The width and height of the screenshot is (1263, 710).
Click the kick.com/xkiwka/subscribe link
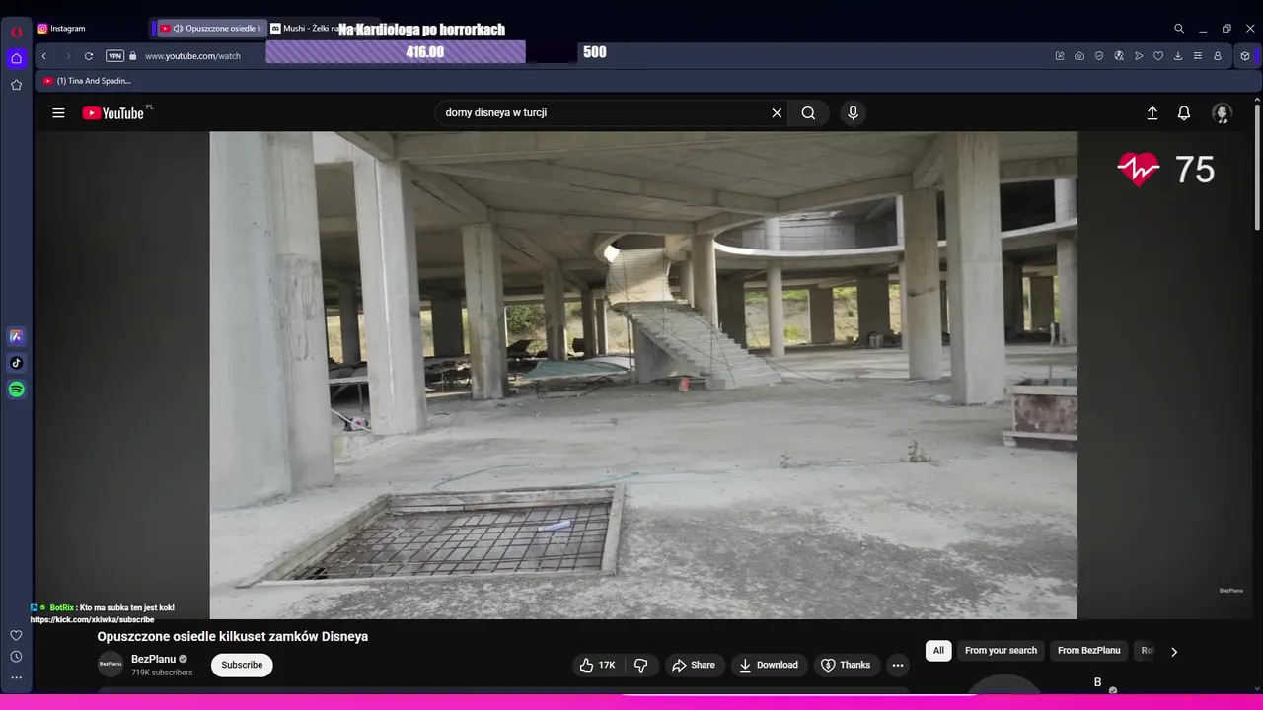92,619
